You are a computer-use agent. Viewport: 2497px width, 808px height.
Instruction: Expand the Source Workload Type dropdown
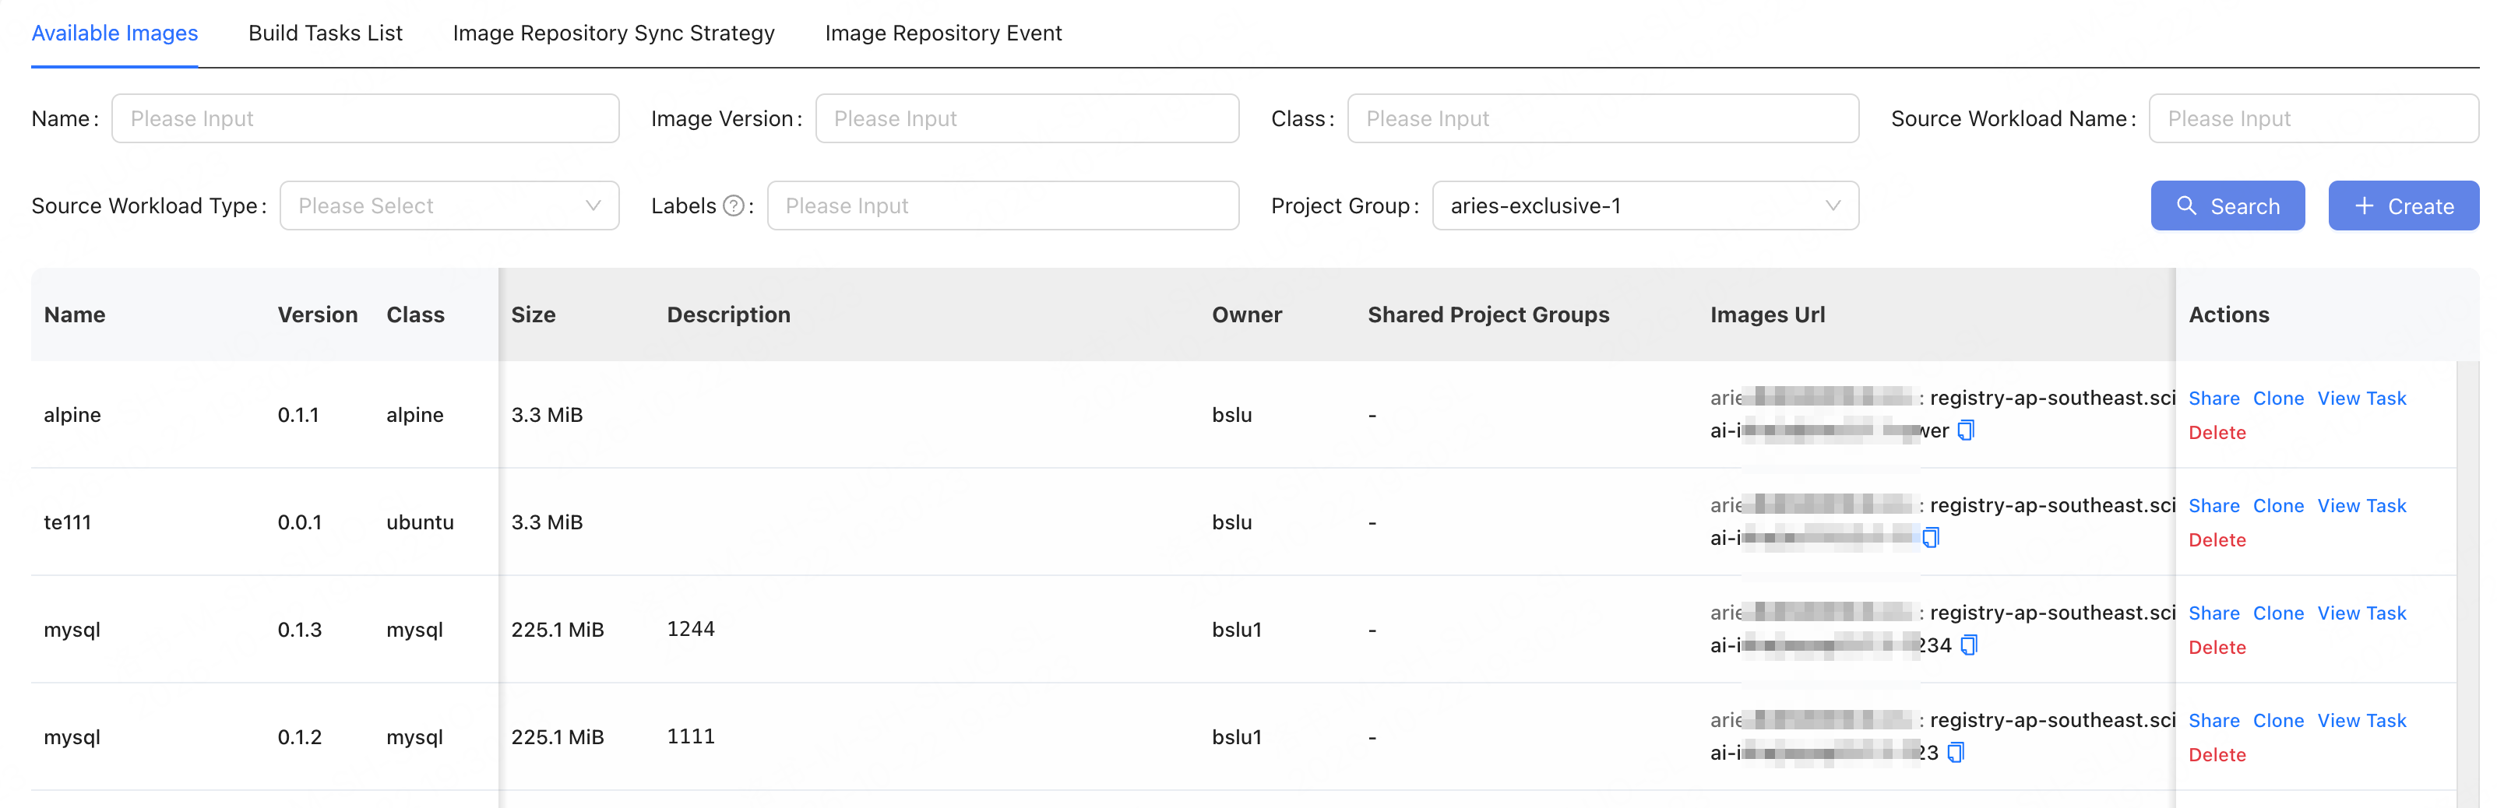pyautogui.click(x=449, y=206)
